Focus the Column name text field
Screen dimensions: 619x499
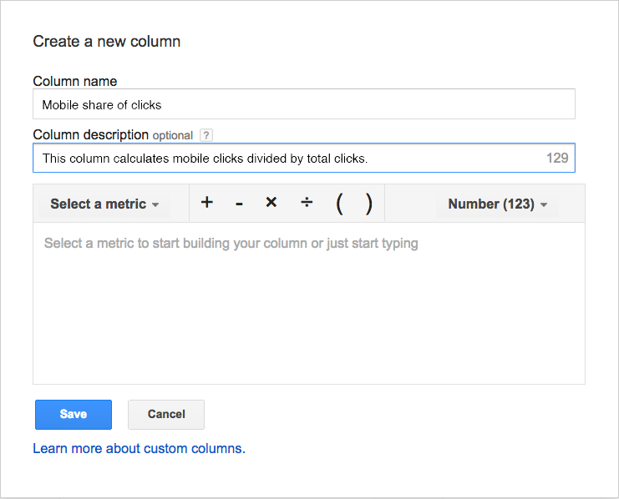(x=304, y=104)
